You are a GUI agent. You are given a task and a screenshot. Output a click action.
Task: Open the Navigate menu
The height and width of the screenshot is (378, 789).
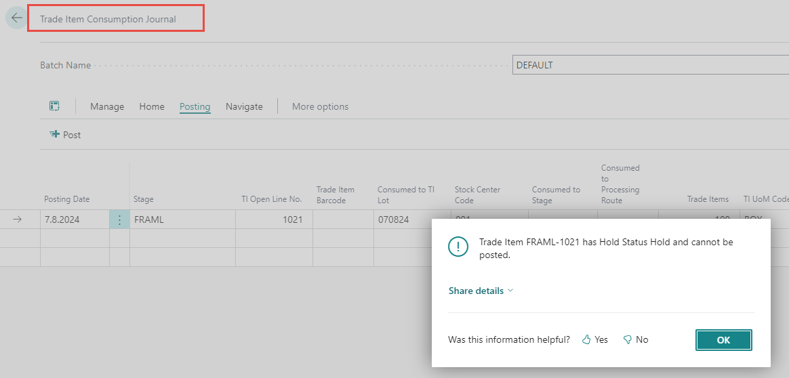244,106
